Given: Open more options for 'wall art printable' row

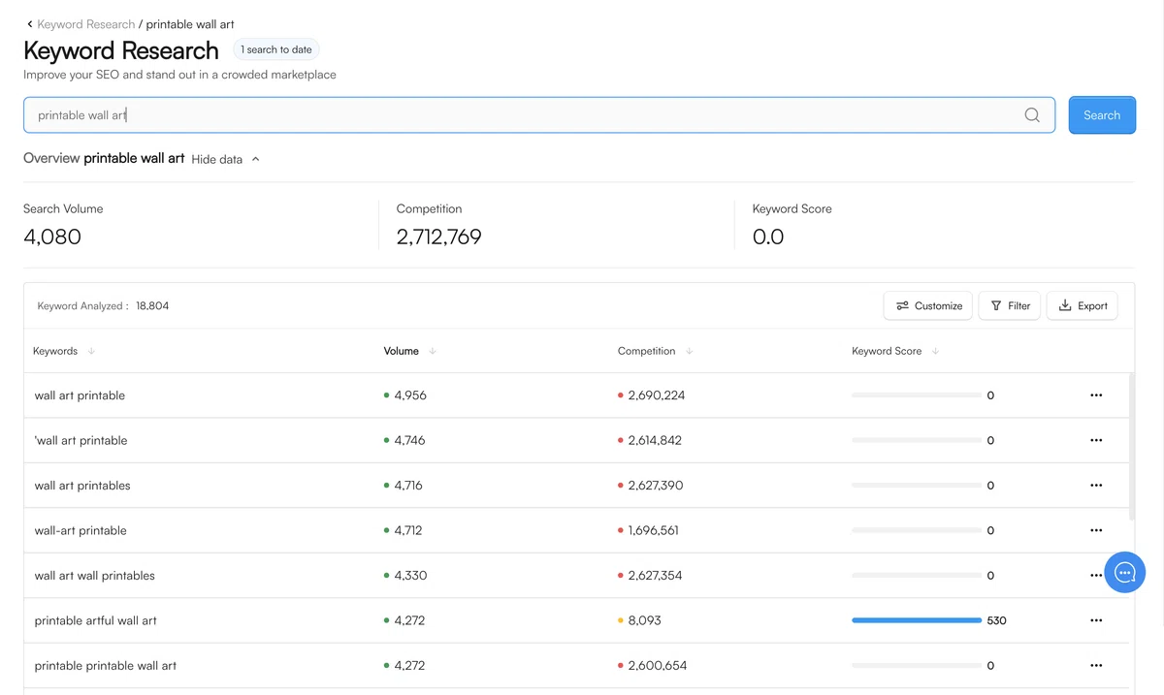Looking at the screenshot, I should pyautogui.click(x=1096, y=395).
